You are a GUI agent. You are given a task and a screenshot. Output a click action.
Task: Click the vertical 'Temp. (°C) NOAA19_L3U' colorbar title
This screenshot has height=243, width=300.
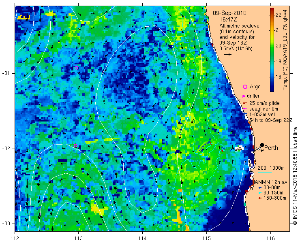[x=285, y=49]
